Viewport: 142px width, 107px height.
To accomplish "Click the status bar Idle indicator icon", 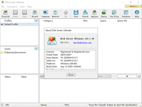I will [2, 105].
